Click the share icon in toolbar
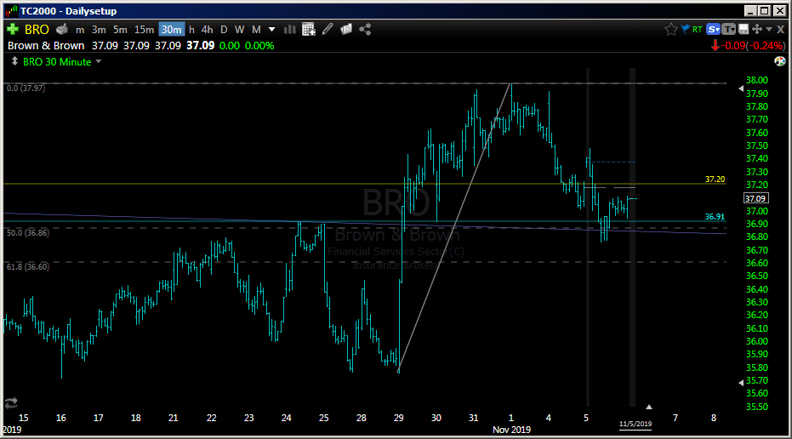The width and height of the screenshot is (792, 439). (365, 29)
